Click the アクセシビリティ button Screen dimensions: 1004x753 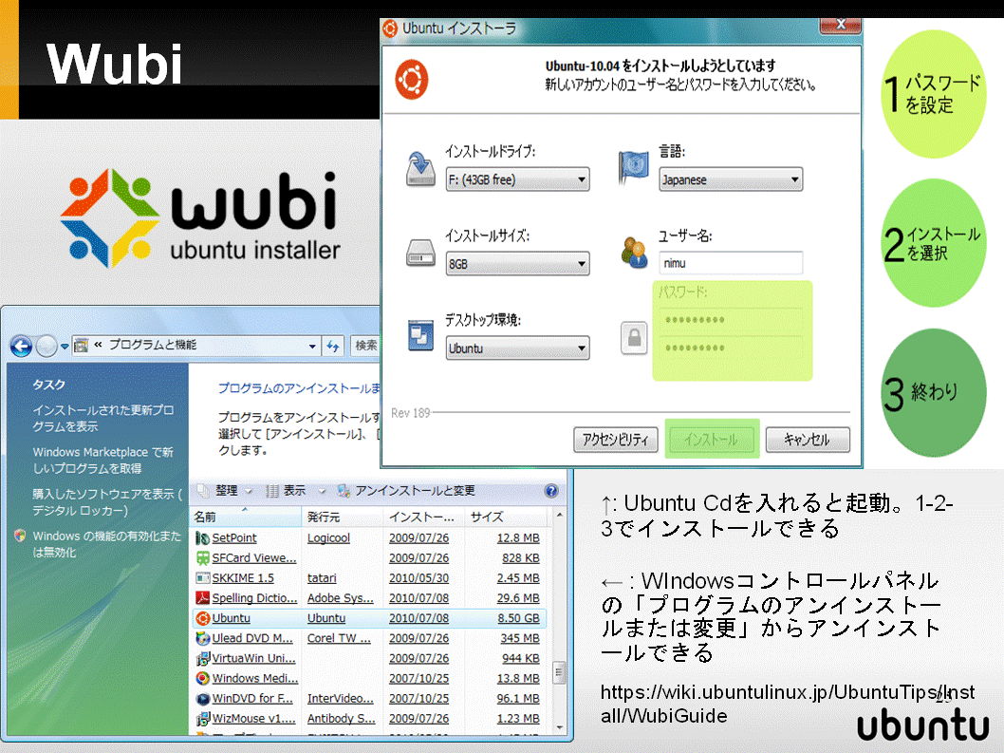(615, 440)
